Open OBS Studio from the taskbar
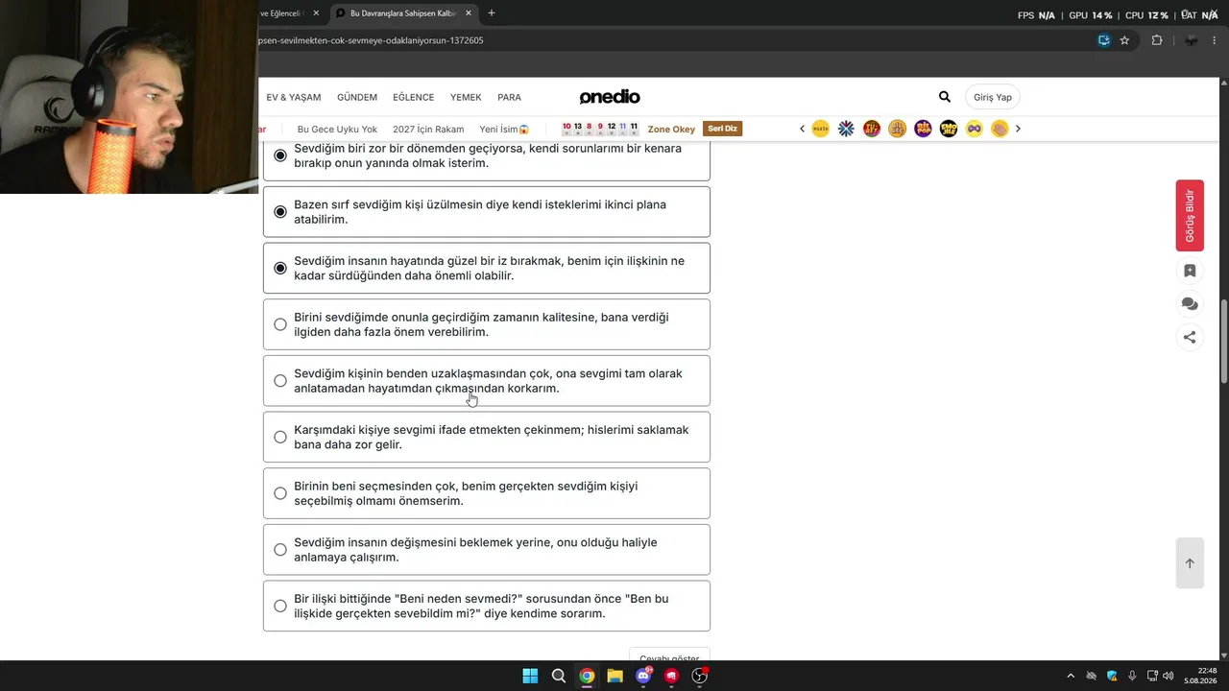1229x691 pixels. (x=700, y=676)
